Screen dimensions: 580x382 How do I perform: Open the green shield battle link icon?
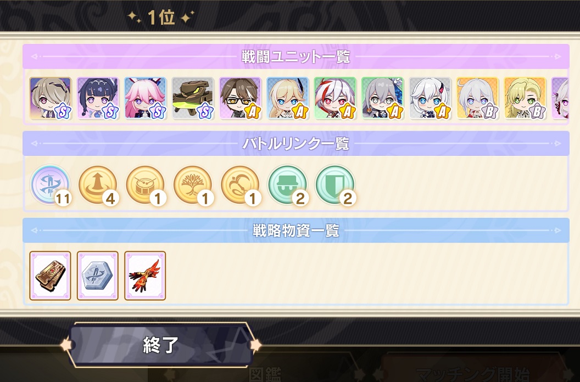[x=335, y=185]
